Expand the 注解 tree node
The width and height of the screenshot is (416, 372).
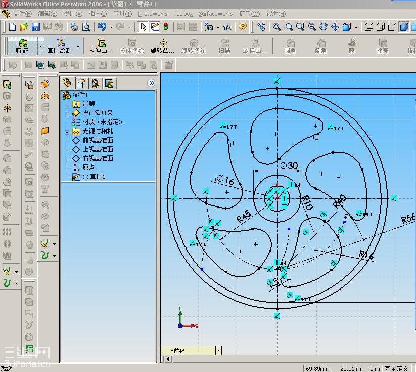click(x=67, y=105)
